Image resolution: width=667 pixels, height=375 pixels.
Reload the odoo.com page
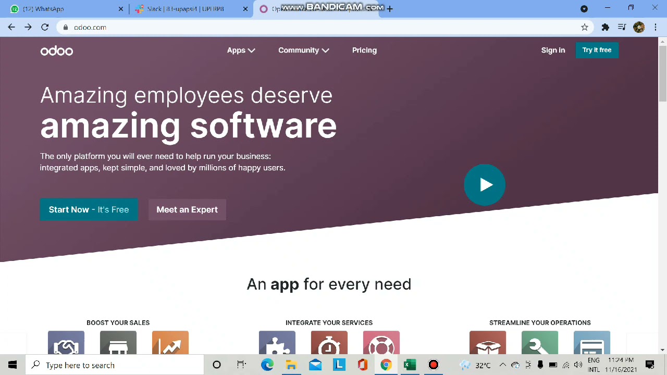[45, 27]
